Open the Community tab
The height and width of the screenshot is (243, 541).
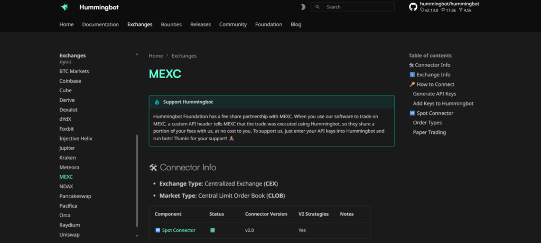pos(233,24)
